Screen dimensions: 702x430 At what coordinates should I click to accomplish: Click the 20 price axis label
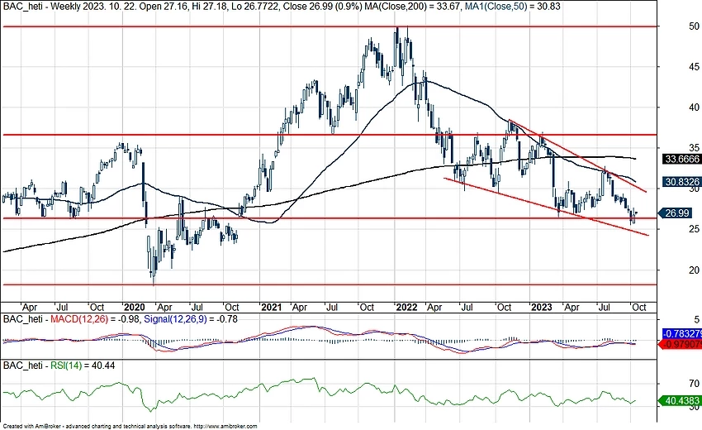(694, 270)
